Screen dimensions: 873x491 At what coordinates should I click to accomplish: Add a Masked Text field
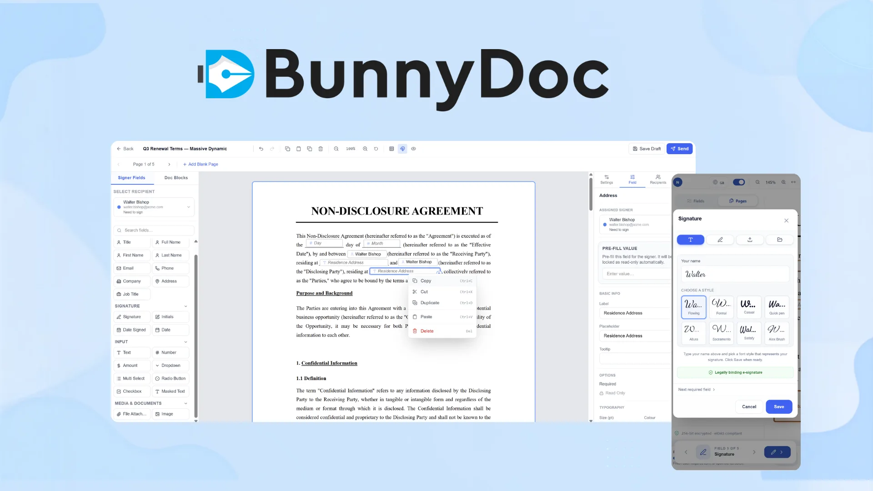[171, 391]
